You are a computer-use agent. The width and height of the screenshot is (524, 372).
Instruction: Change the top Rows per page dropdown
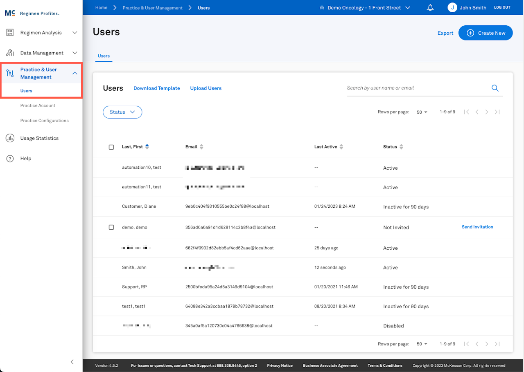pyautogui.click(x=422, y=112)
